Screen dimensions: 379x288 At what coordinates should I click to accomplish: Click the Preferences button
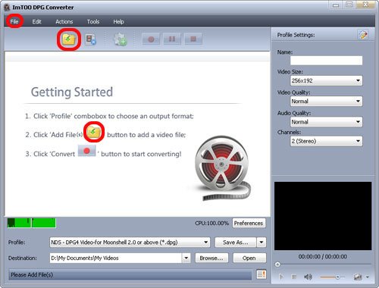pyautogui.click(x=249, y=223)
